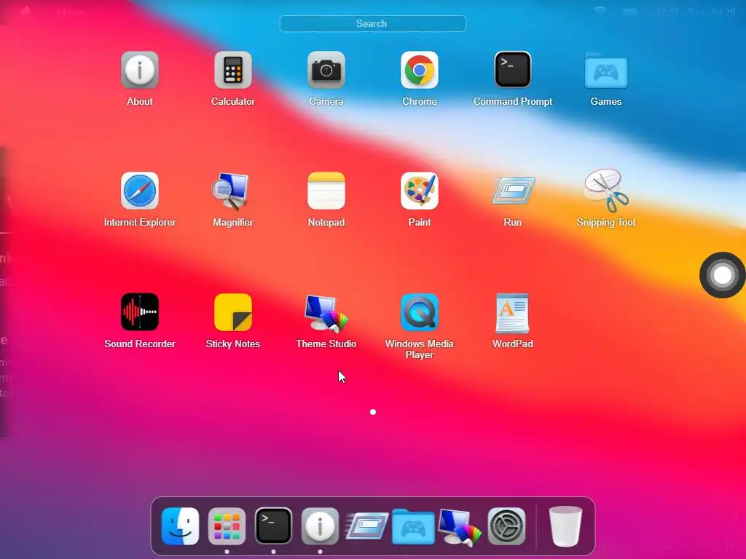Open the Games folder in the launcher grid
Viewport: 746px width, 559px height.
[605, 71]
